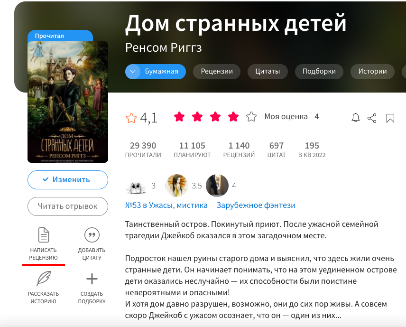
Task: Select the first red rating star
Action: click(x=179, y=117)
